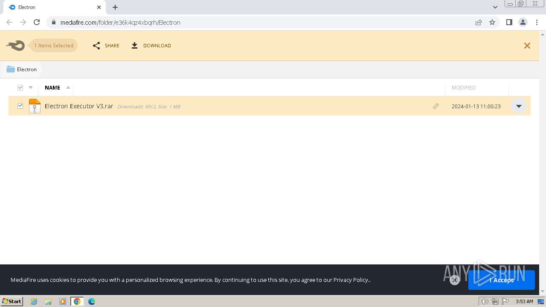The image size is (546, 307).
Task: Toggle the select-all checkbox
Action: click(x=20, y=87)
